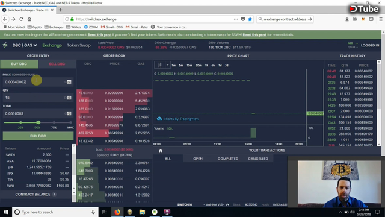
Task: Select the 6h chart interval
Action: [x=213, y=66]
